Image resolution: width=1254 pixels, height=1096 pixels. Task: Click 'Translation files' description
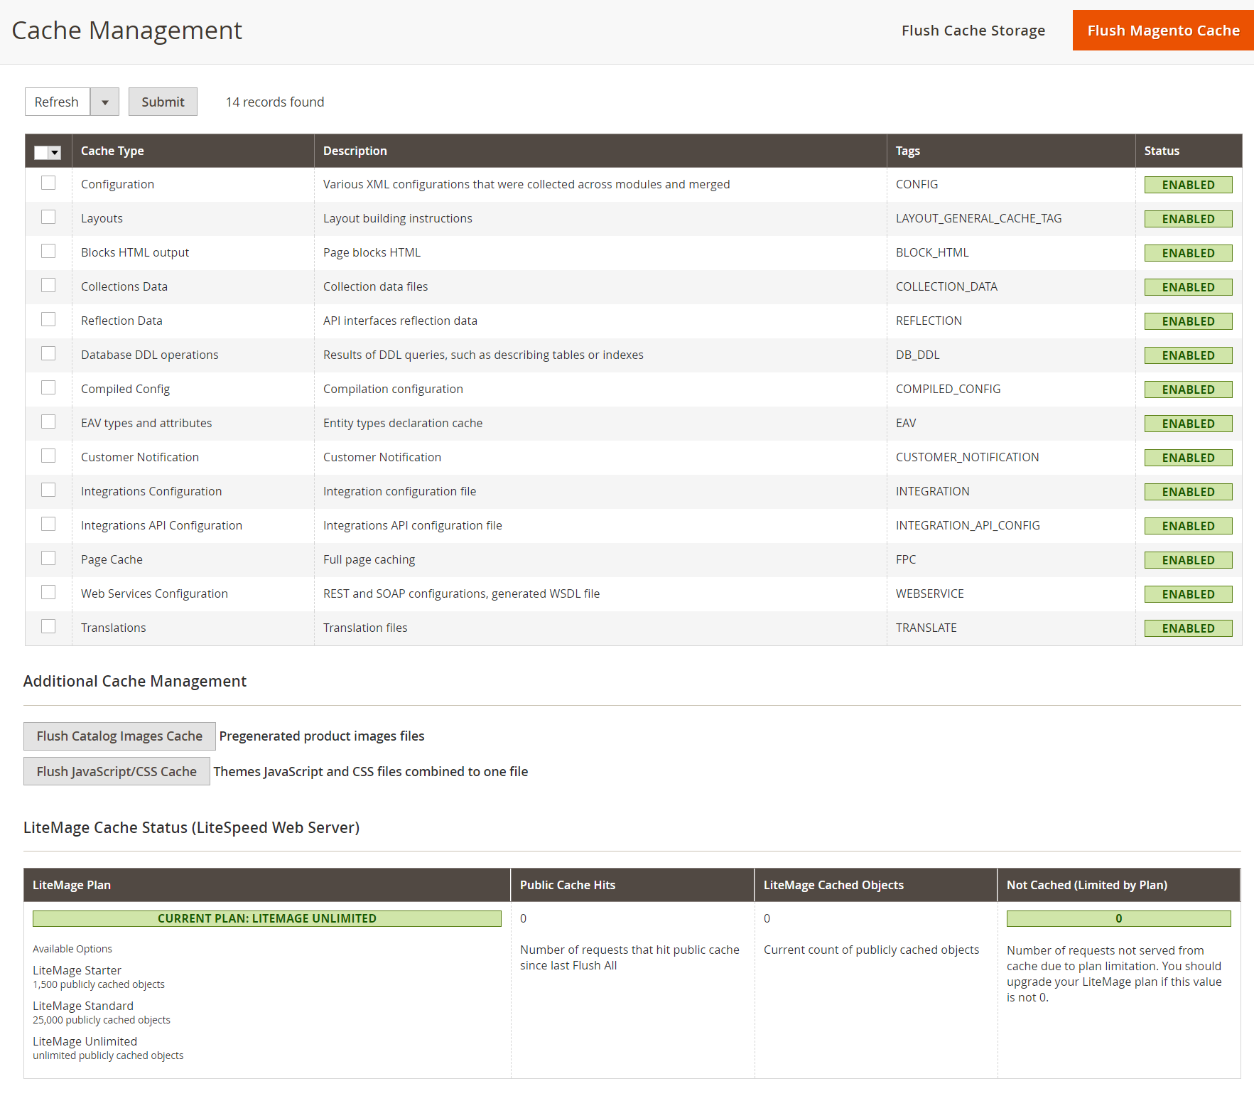(x=365, y=628)
